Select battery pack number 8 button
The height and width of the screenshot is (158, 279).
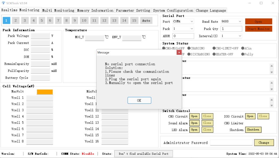point(66,20)
